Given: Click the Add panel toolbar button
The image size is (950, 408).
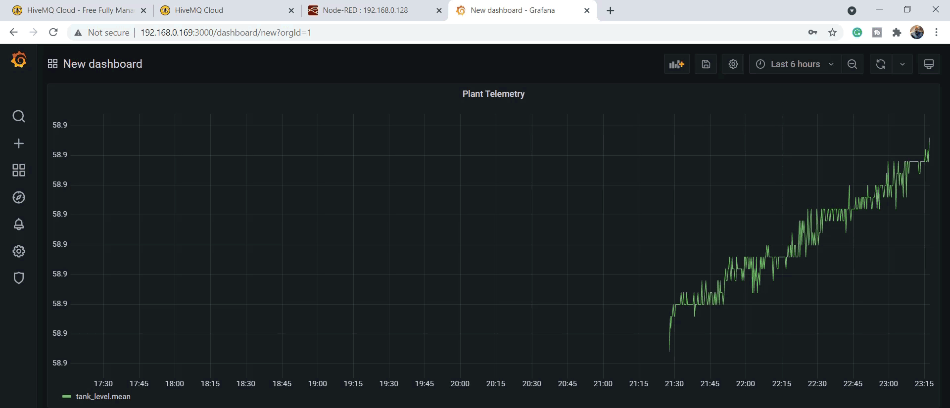Looking at the screenshot, I should tap(676, 64).
